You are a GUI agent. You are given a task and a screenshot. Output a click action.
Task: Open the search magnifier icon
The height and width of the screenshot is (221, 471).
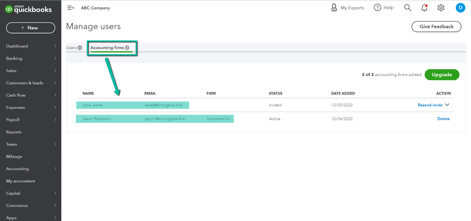tap(408, 8)
